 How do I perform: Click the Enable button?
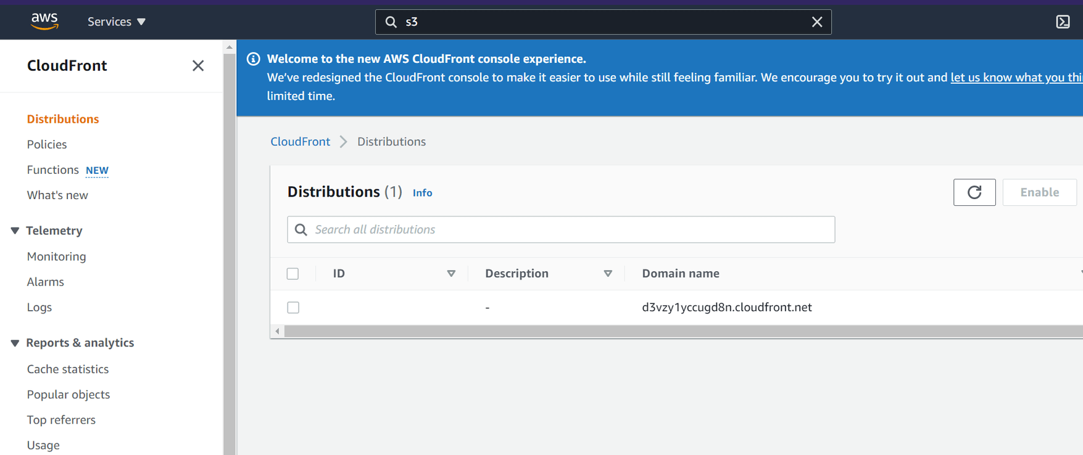(1039, 192)
